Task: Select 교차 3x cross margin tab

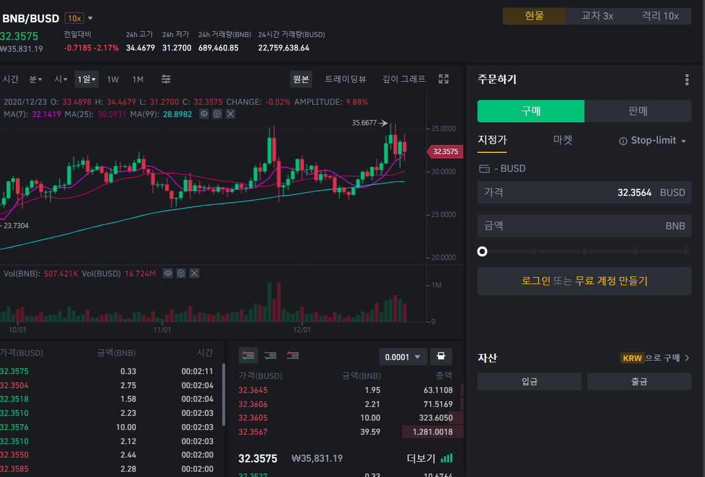Action: coord(597,16)
